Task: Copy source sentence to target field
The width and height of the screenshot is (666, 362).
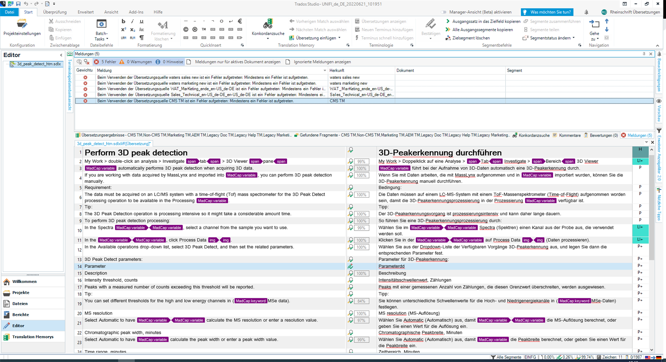Action: click(483, 21)
